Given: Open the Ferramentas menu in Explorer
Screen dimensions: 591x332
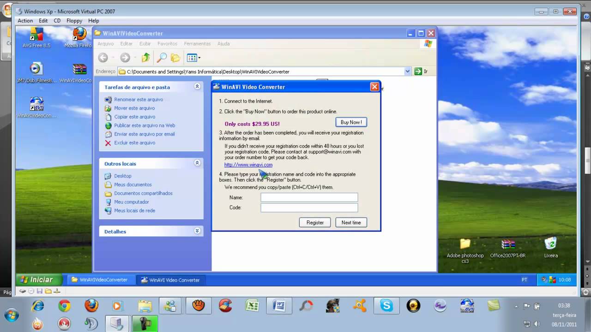Looking at the screenshot, I should [197, 44].
